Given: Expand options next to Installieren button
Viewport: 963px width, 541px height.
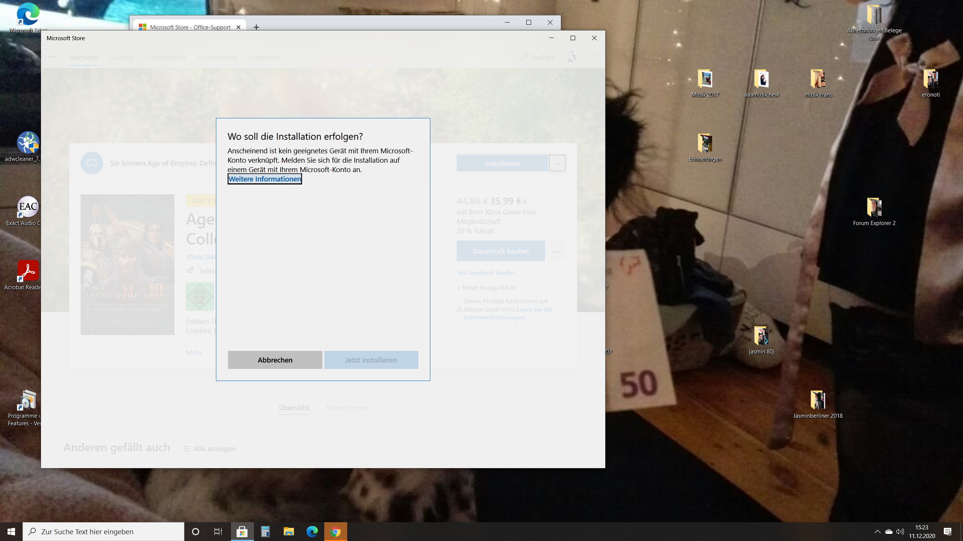Looking at the screenshot, I should (557, 163).
